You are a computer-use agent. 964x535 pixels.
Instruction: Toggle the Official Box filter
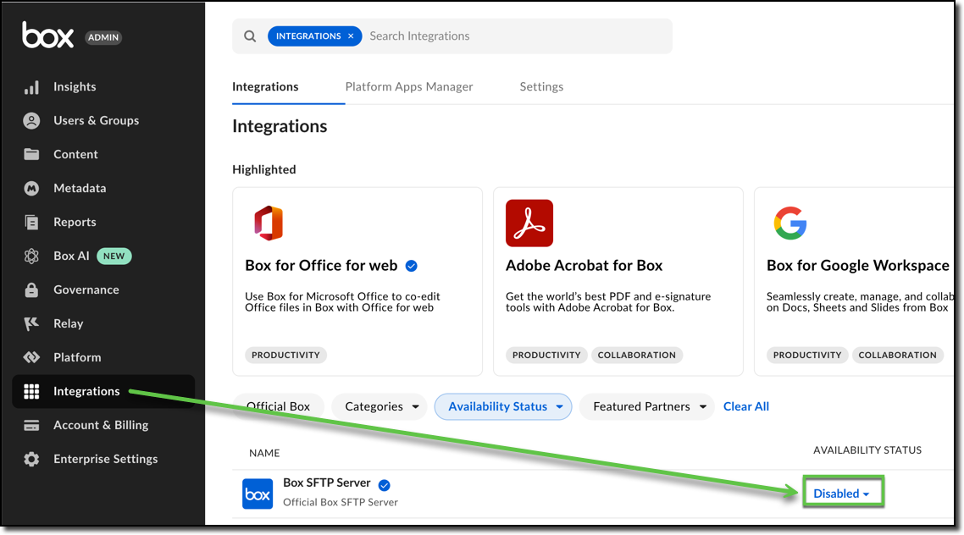(x=278, y=406)
